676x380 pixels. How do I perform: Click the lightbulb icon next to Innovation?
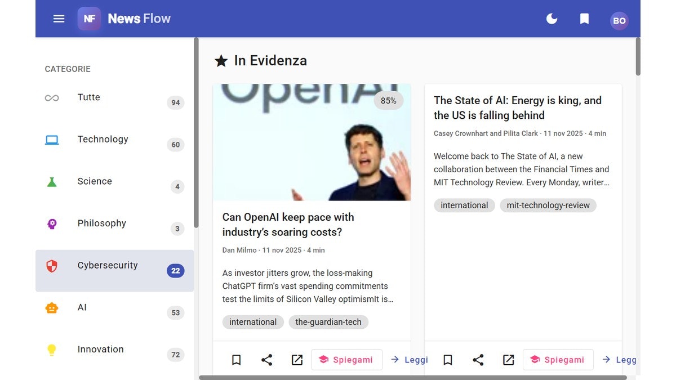coord(52,350)
